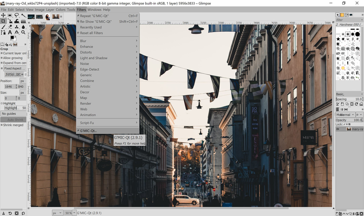Click the G'MIC-Qt menu entry
Screen dimensions: 364x216
click(x=88, y=131)
